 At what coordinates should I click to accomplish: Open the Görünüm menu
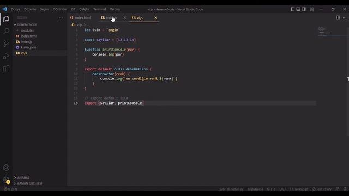[x=60, y=9]
